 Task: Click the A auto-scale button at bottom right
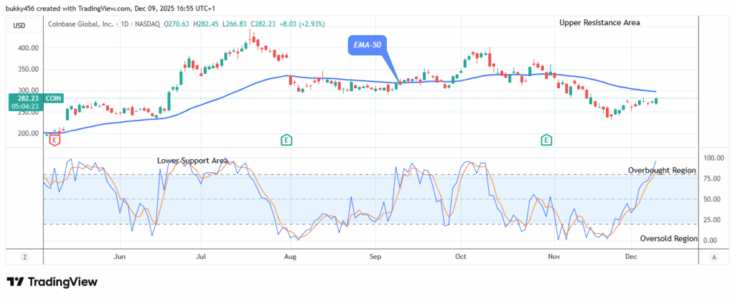pos(714,257)
